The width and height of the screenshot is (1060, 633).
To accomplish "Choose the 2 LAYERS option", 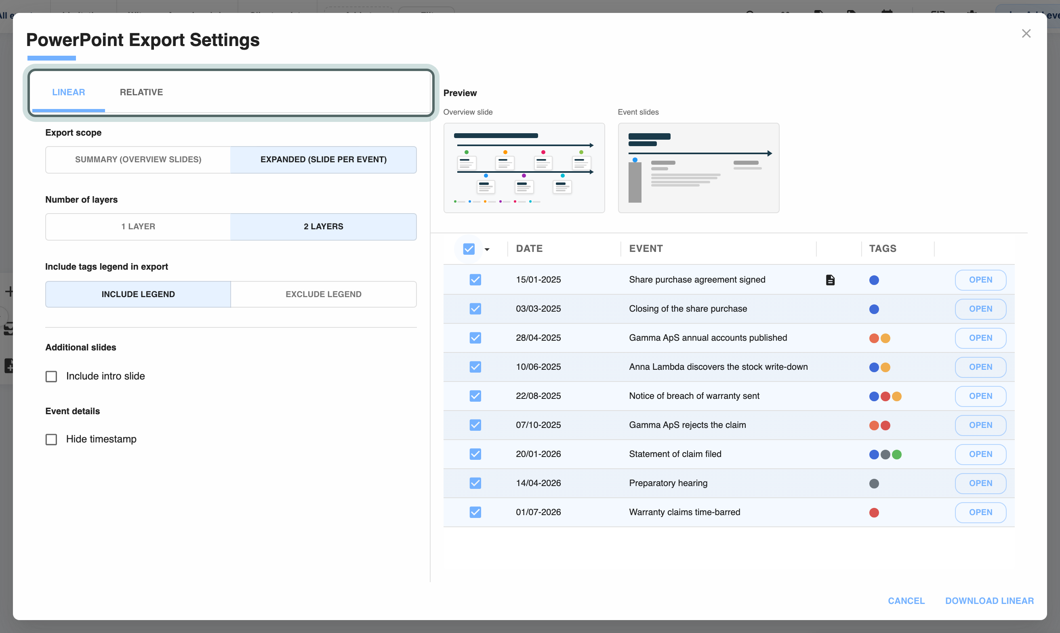I will pos(324,226).
